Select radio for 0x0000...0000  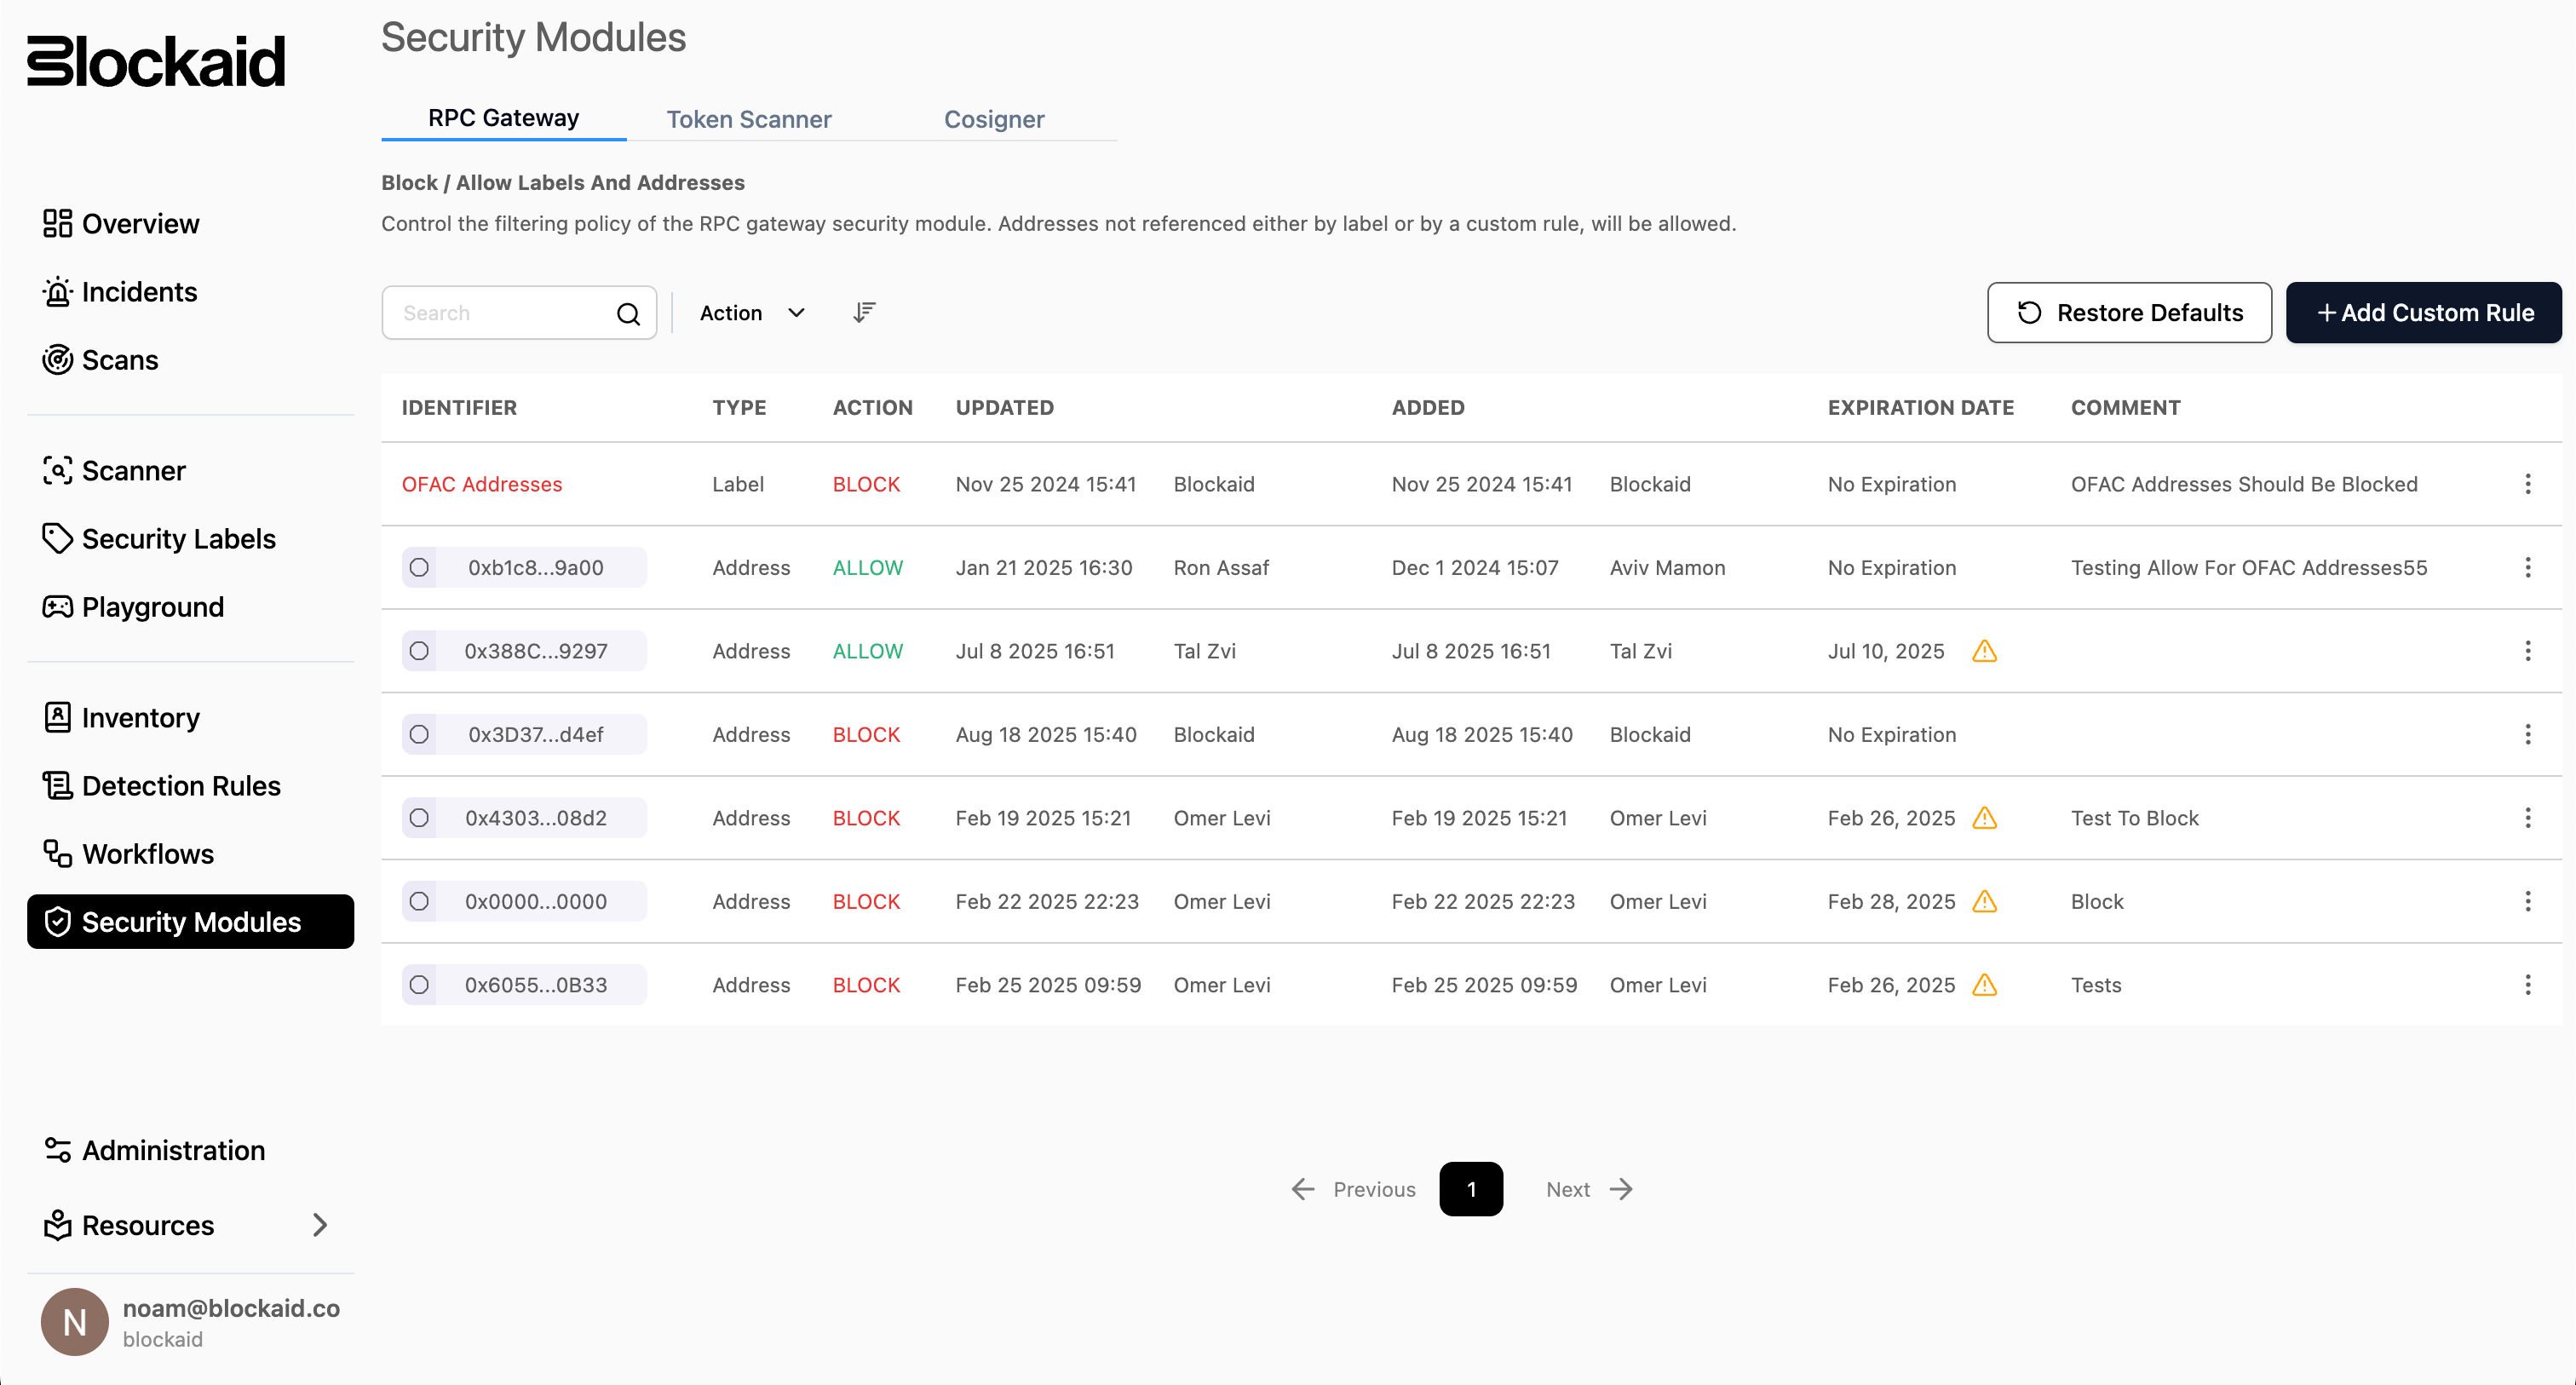419,901
